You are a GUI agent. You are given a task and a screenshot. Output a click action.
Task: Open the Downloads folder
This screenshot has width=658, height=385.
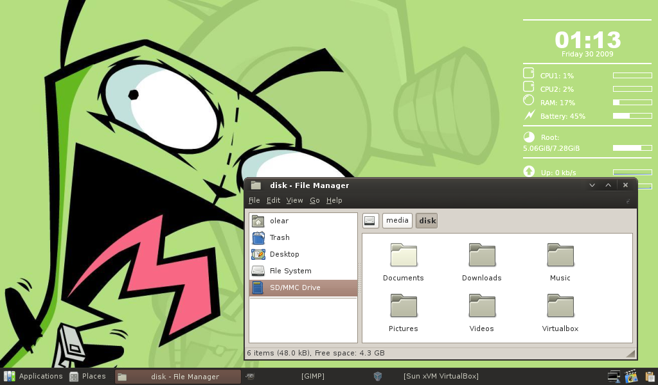pyautogui.click(x=482, y=262)
